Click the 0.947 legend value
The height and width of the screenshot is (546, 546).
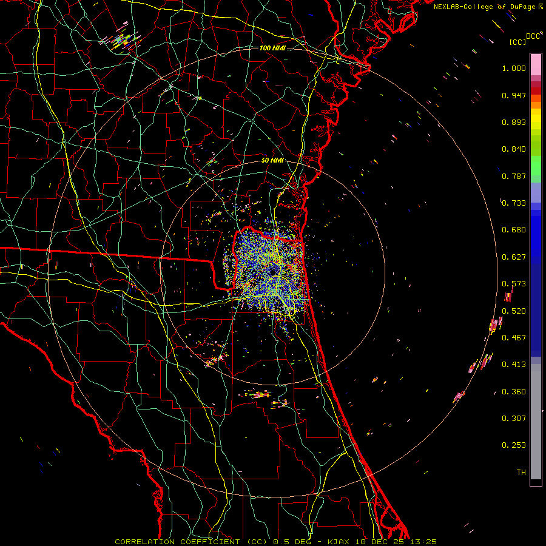coord(514,95)
